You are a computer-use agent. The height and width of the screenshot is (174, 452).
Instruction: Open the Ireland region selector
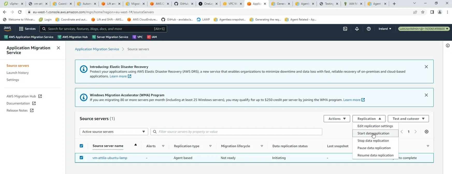[385, 29]
